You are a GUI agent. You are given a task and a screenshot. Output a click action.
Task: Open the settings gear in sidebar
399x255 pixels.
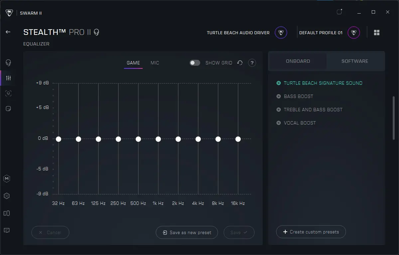click(x=7, y=196)
